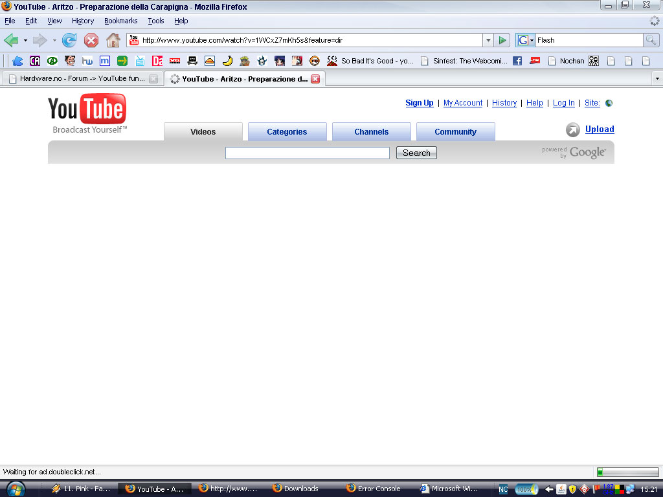The image size is (663, 497).
Task: Open the red Da bookmark icon
Action: coord(157,61)
